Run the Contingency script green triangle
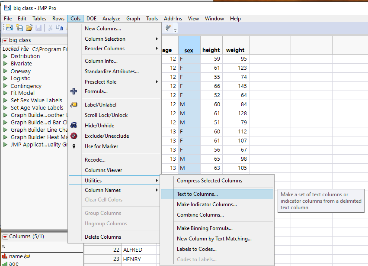The height and width of the screenshot is (266, 368). (5, 86)
